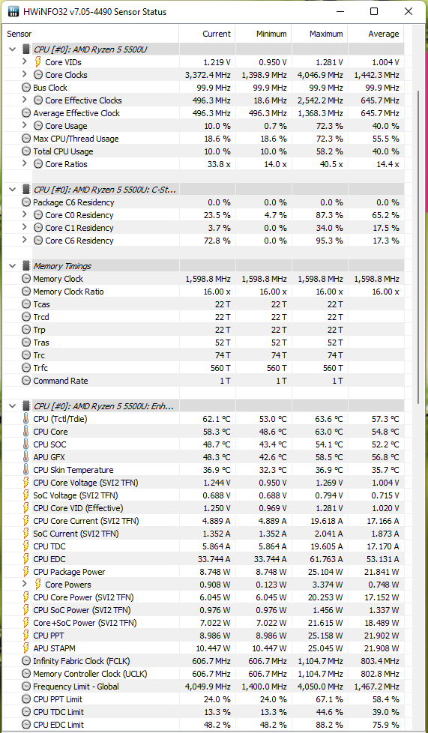Viewport: 428px width, 733px height.
Task: Click the lightning icon beside CPU Package Power
Action: (x=26, y=572)
